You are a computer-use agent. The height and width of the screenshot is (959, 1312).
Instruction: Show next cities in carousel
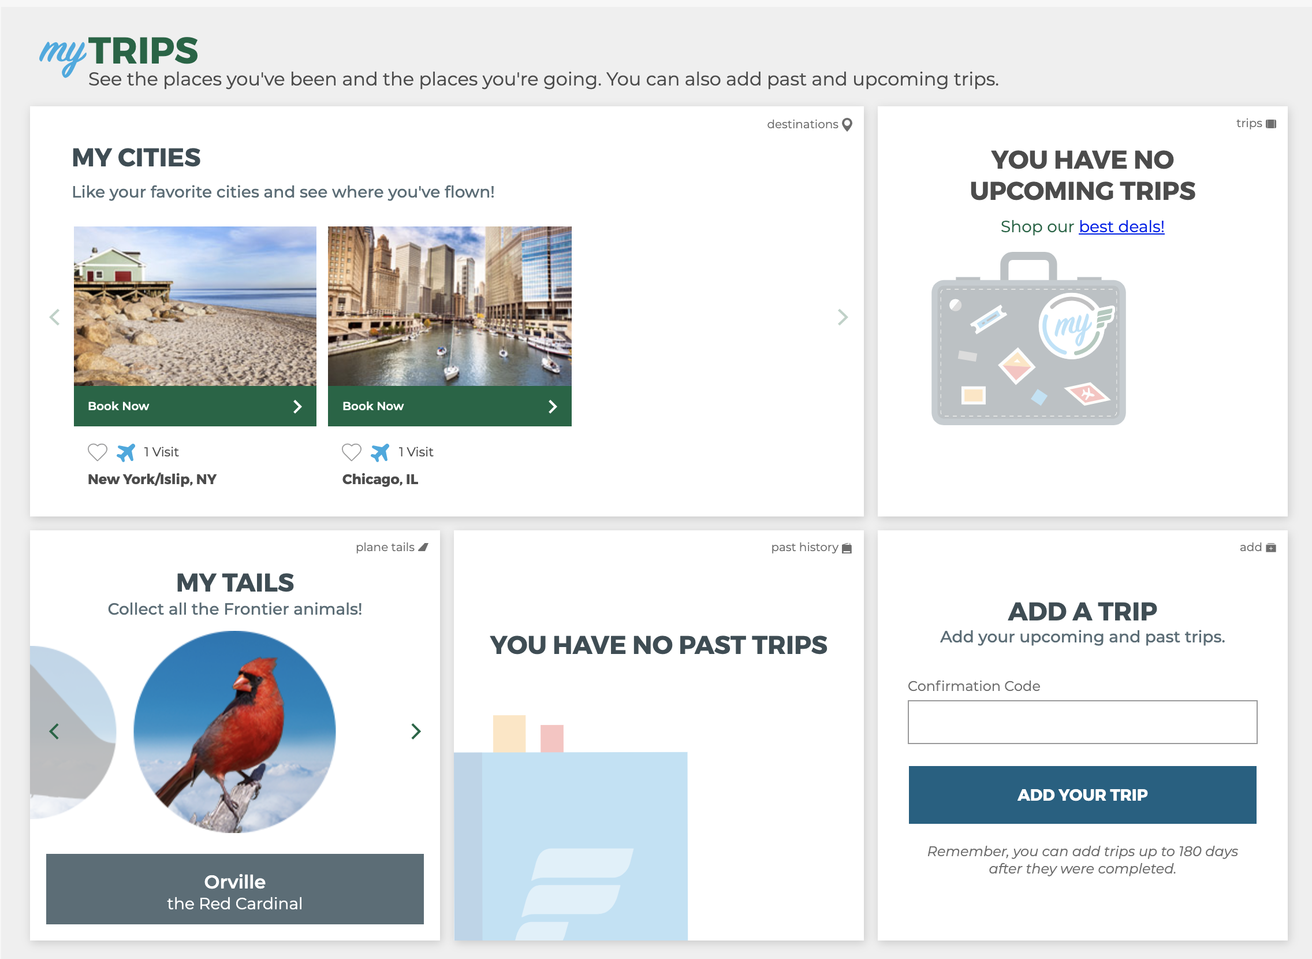tap(843, 317)
